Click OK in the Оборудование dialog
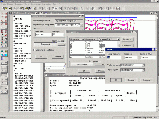This screenshot has width=159, height=119. click(x=84, y=71)
